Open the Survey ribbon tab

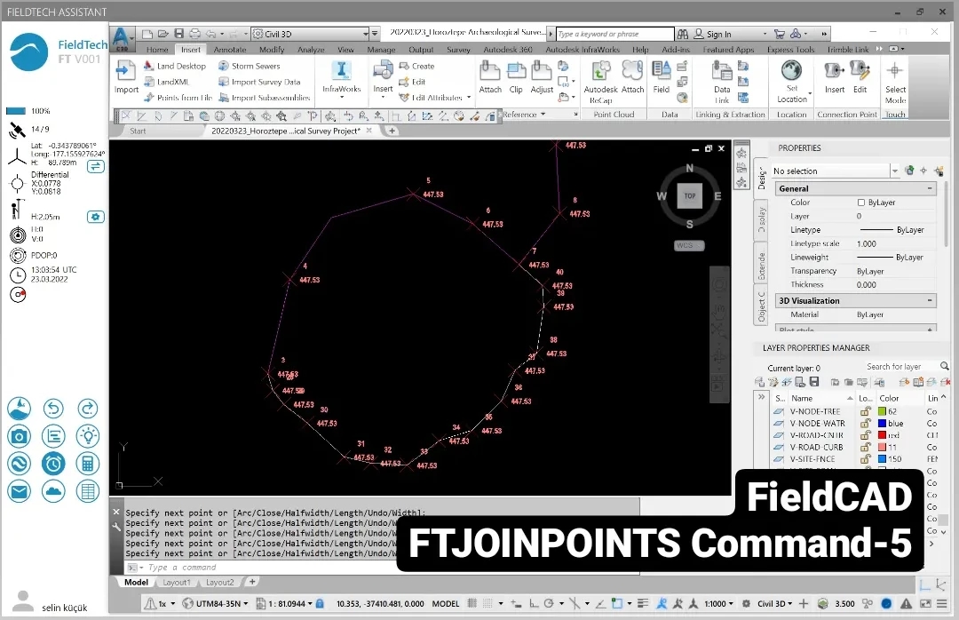pos(458,50)
